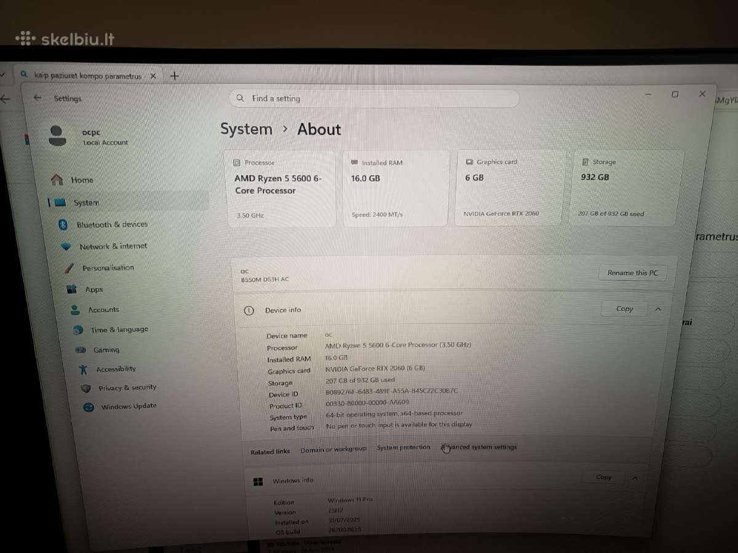
Task: Click the Processor chip icon on card
Action: (x=237, y=163)
